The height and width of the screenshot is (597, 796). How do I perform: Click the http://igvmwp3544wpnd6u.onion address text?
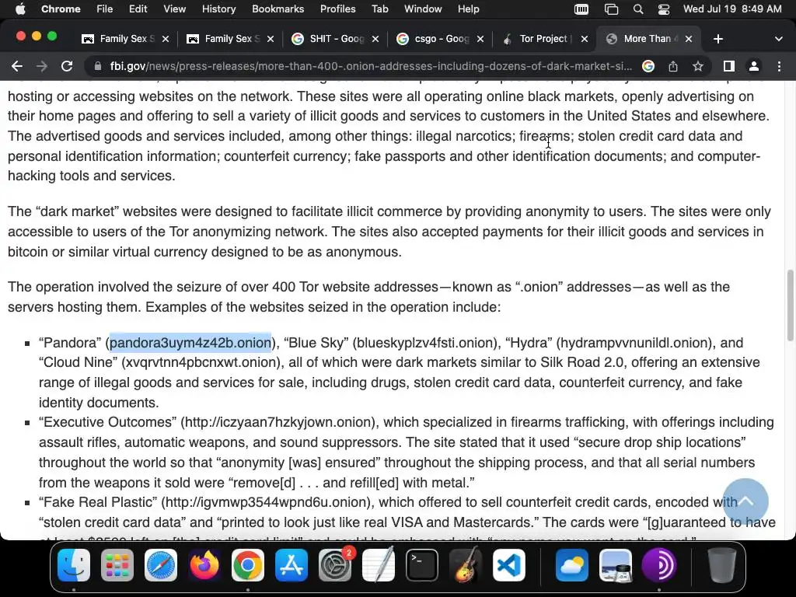point(267,502)
